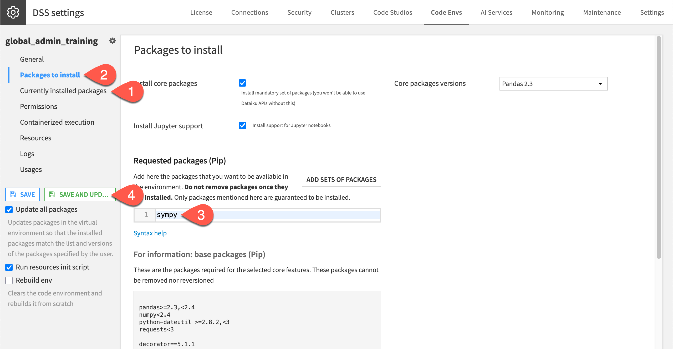Open the Code Studios tab
This screenshot has height=349, width=673.
(x=392, y=12)
